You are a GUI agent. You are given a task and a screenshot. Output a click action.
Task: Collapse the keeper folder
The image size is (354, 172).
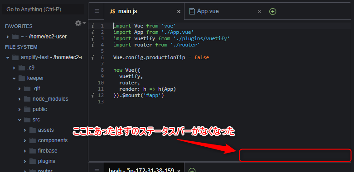click(x=14, y=78)
